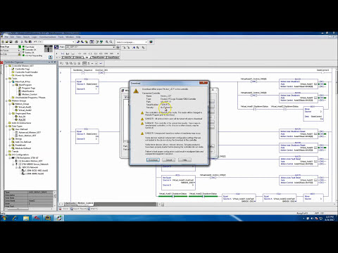Image resolution: width=338 pixels, height=253 pixels.
Task: Click the Zoom Out magnifier icon
Action: (111, 41)
